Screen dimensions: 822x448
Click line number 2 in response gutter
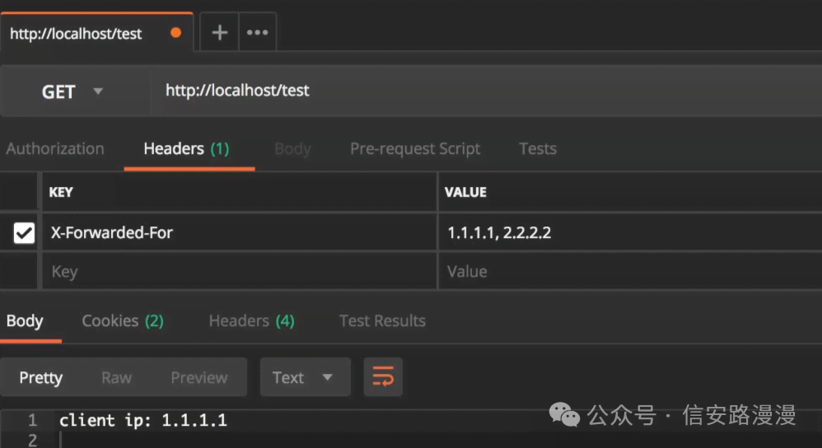pyautogui.click(x=32, y=440)
